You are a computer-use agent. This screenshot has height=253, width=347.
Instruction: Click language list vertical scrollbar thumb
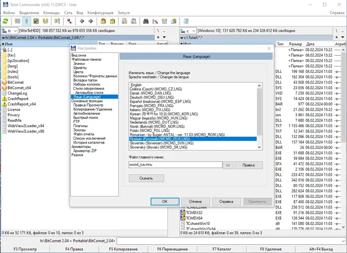259,112
